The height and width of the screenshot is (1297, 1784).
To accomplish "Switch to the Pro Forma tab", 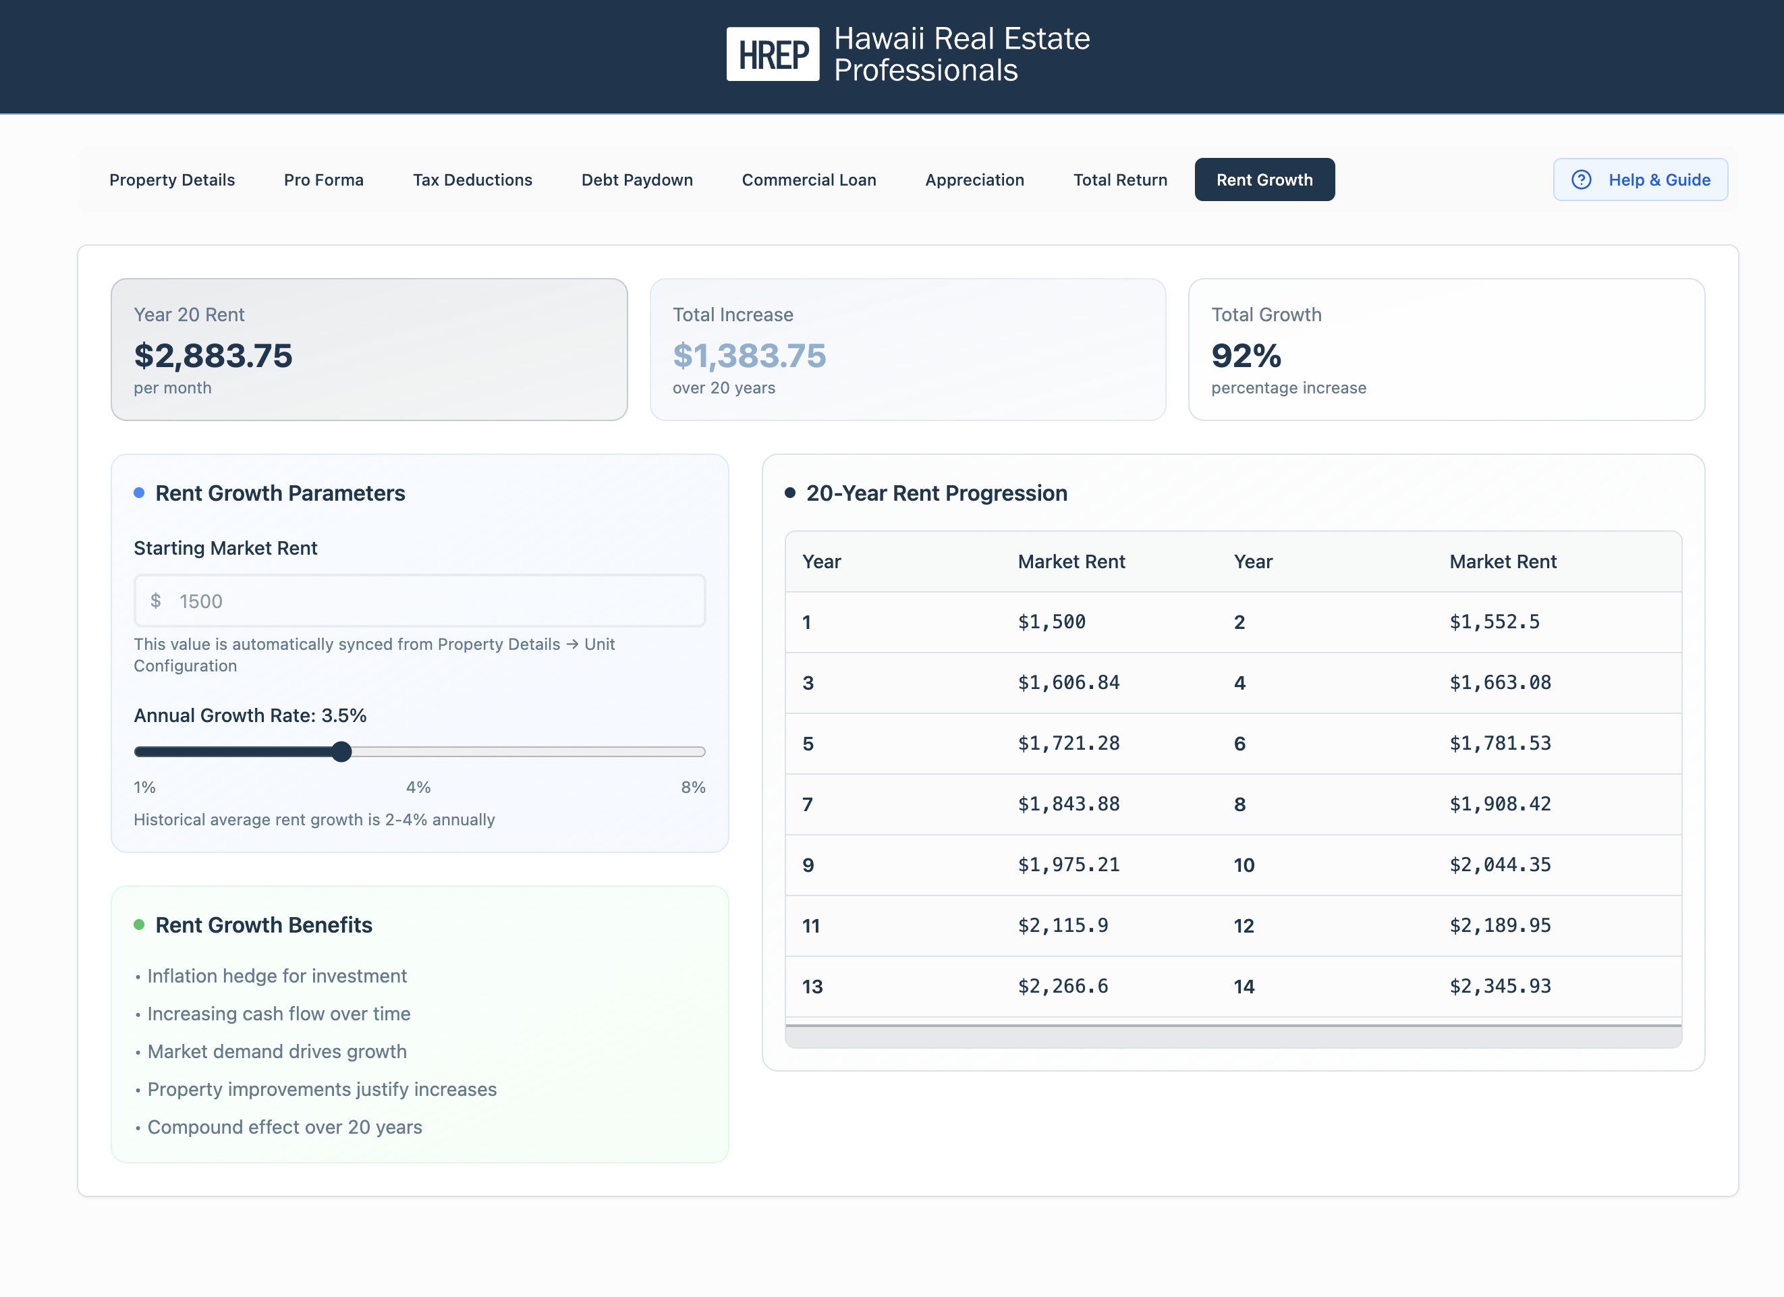I will (x=324, y=180).
